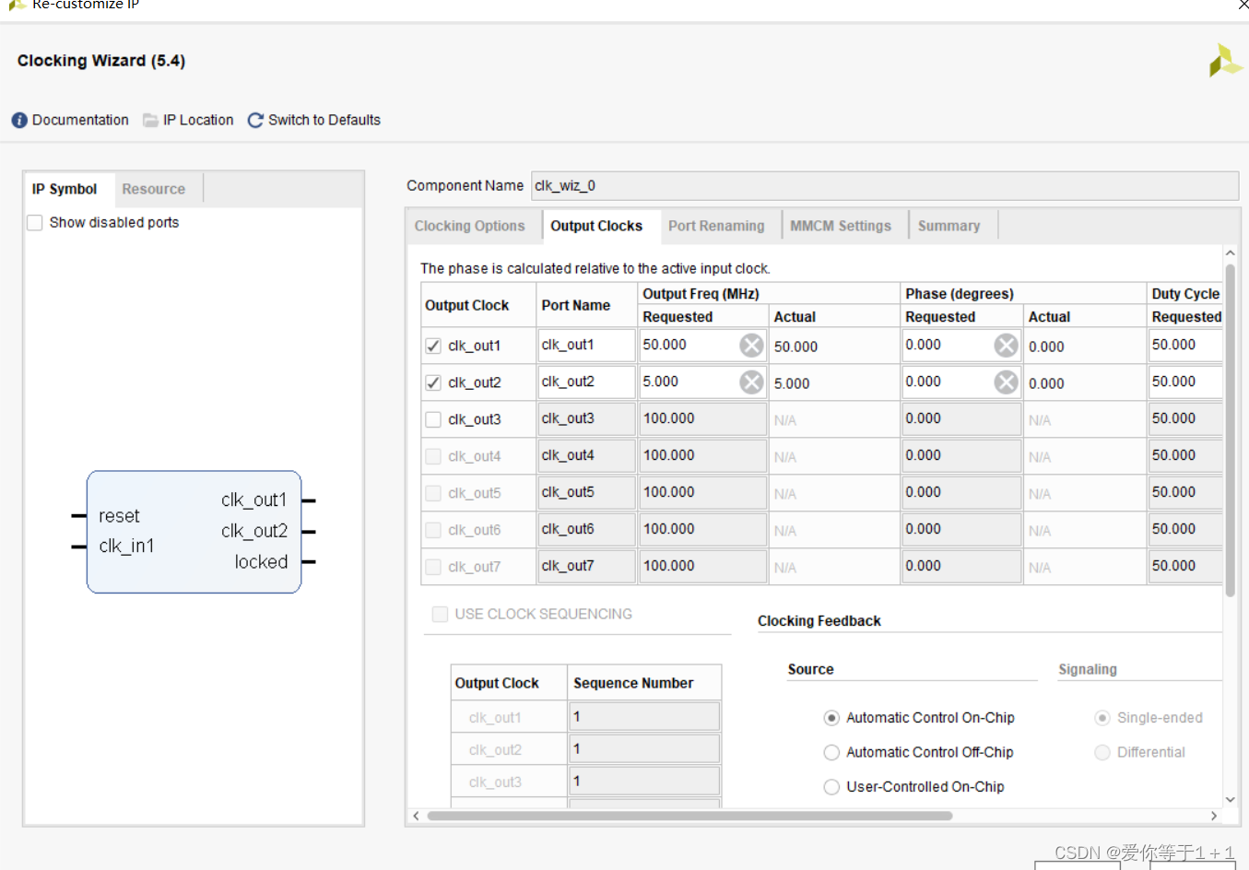Click the scroll up arrow
Image resolution: width=1249 pixels, height=870 pixels.
pos(1230,253)
